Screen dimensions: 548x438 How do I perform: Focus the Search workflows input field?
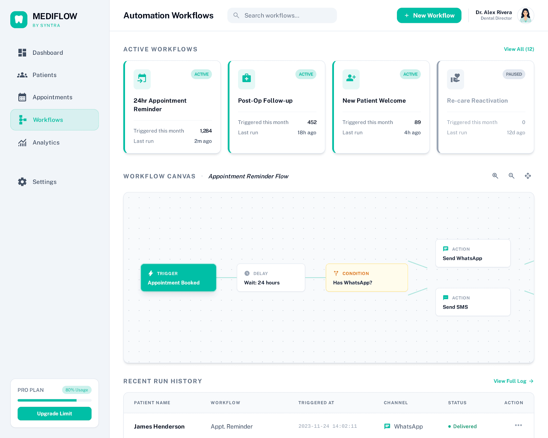pos(288,15)
